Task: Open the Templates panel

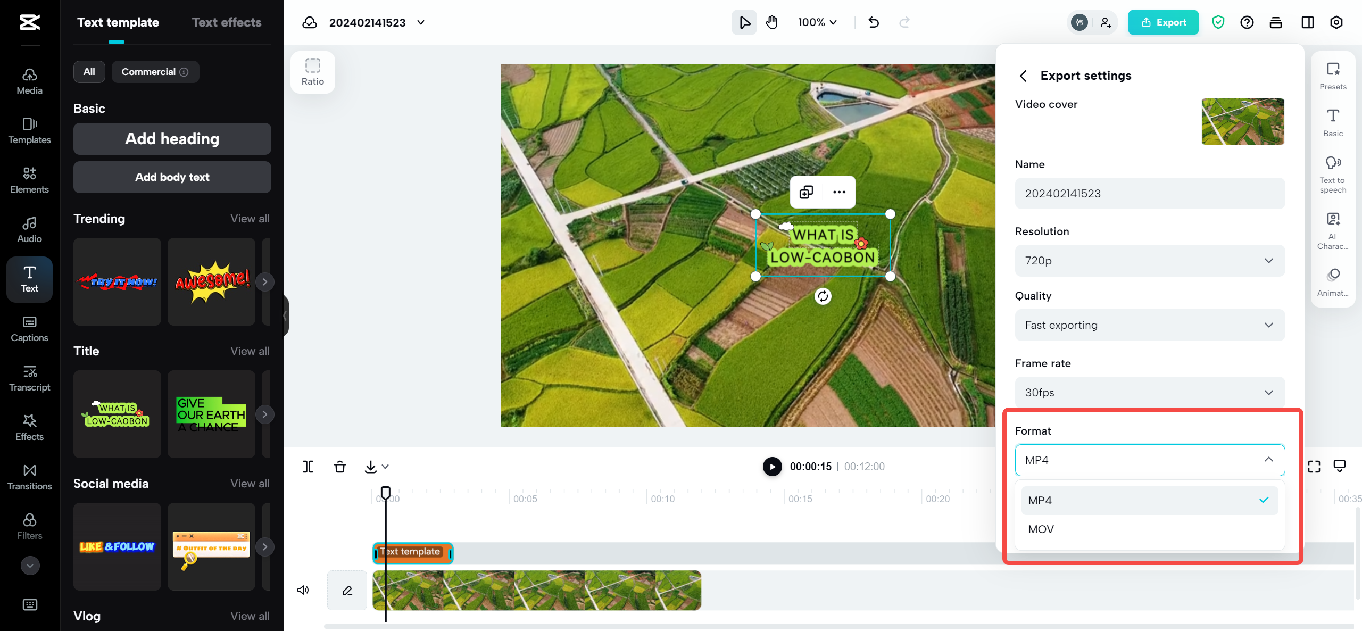Action: pyautogui.click(x=29, y=130)
